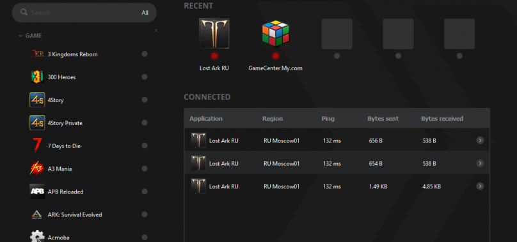
Task: Open Lost Ark RU in Recent
Action: (214, 34)
